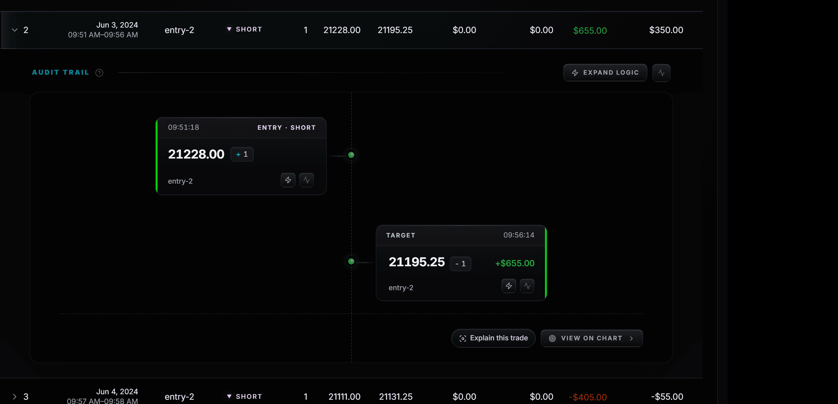Click 21131.25 exit price in row 3
Viewport: 838px width, 404px height.
coord(396,397)
